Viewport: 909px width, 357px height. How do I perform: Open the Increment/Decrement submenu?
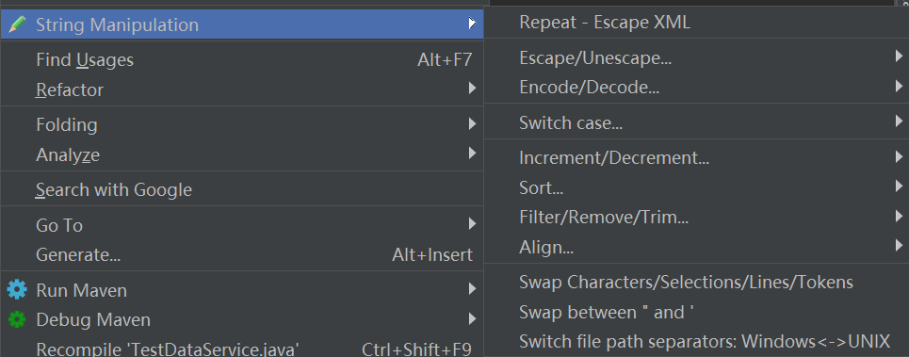tap(696, 157)
